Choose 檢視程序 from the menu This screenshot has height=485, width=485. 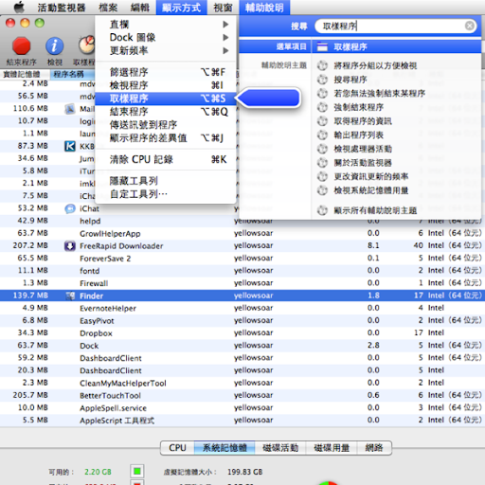[x=166, y=85]
